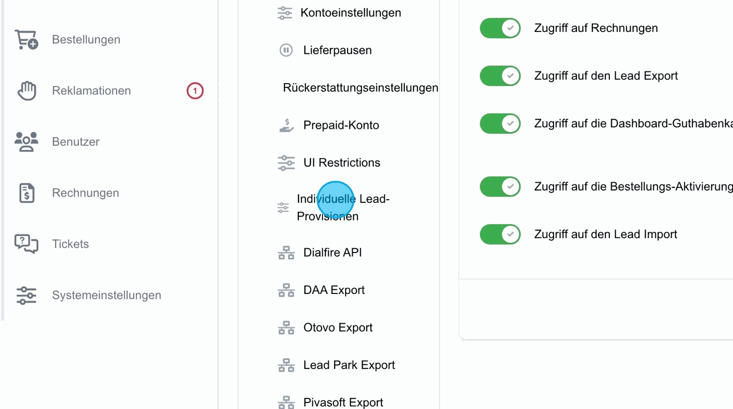Click the Dialfire API network icon
733x409 pixels.
click(x=286, y=252)
